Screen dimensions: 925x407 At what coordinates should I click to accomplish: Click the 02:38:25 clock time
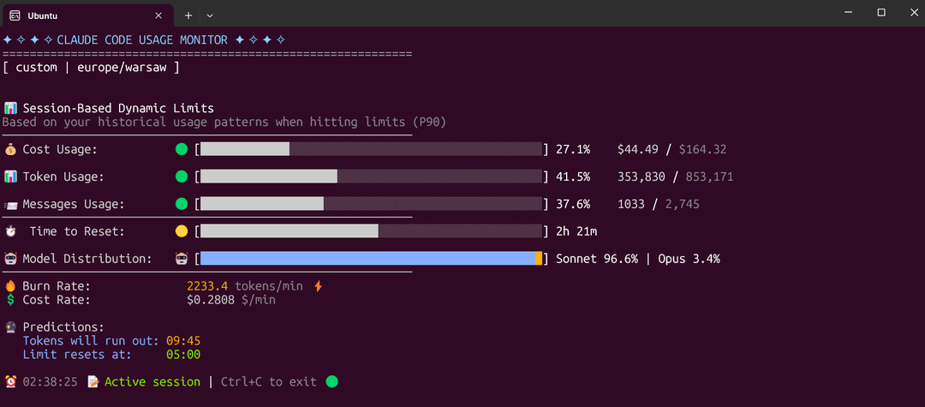pyautogui.click(x=51, y=381)
